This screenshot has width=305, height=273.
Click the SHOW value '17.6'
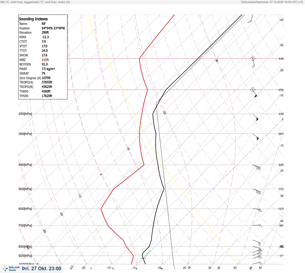click(44, 55)
